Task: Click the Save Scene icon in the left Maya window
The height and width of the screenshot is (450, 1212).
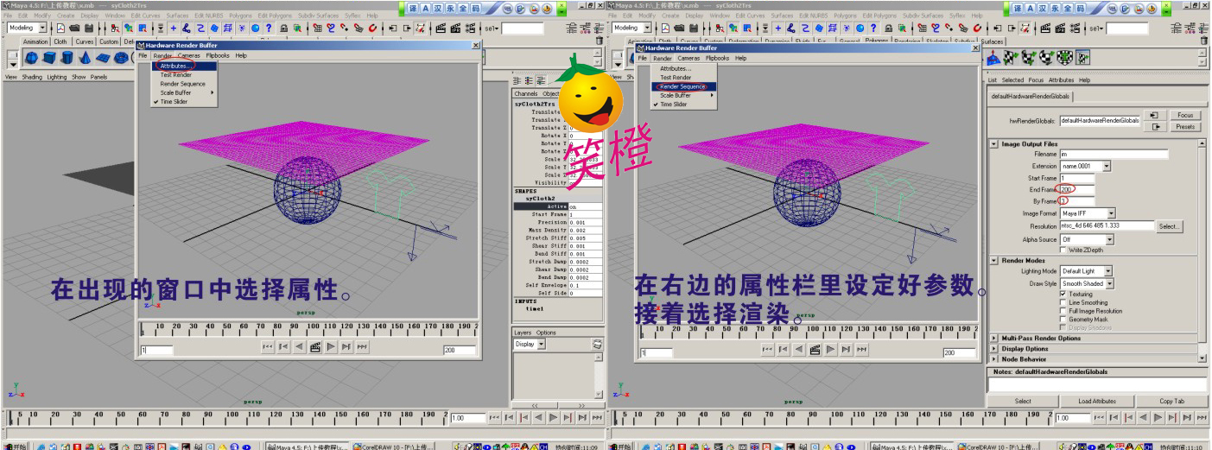Action: pyautogui.click(x=90, y=28)
